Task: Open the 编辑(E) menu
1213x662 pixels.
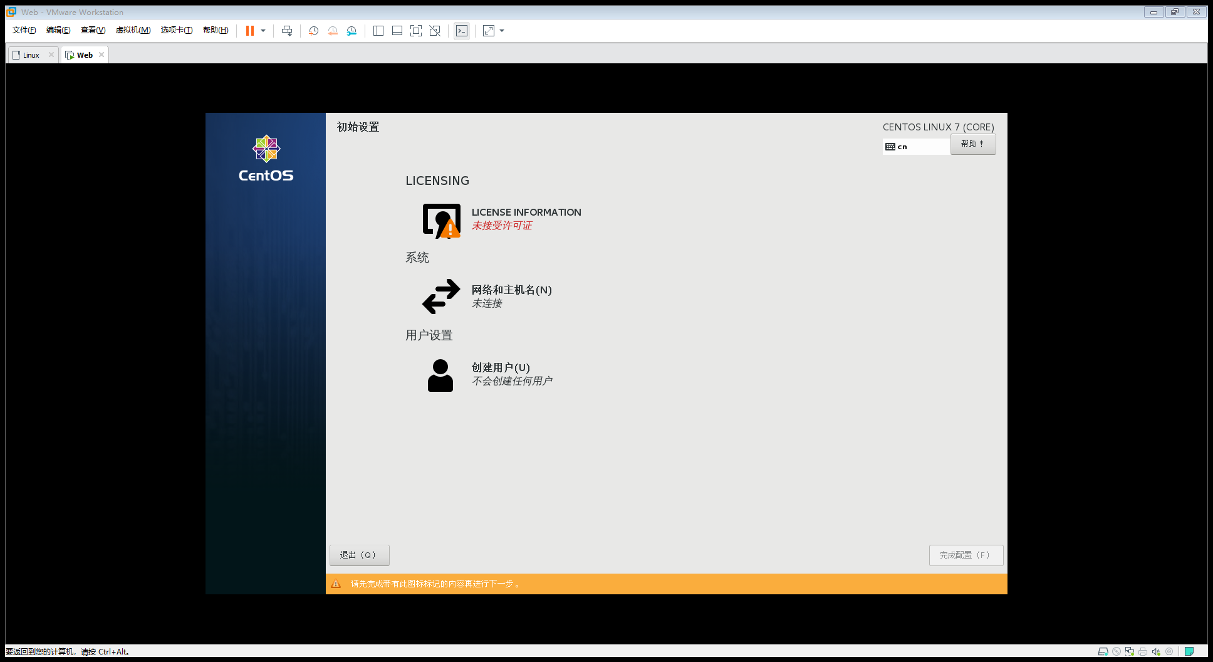Action: tap(58, 30)
